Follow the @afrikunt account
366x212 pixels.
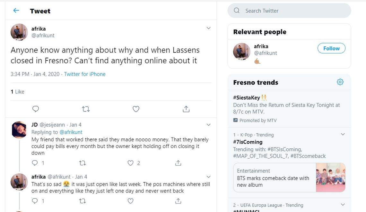pyautogui.click(x=331, y=48)
